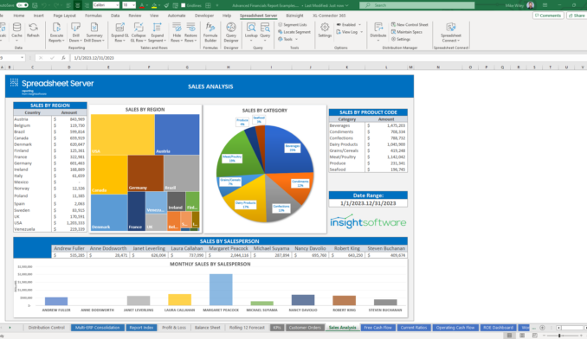Open the Query Designer

pyautogui.click(x=231, y=32)
